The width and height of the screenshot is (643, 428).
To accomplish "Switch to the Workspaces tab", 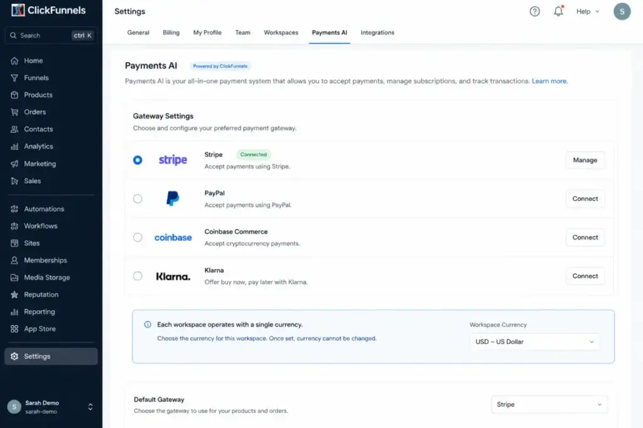I will pos(281,33).
